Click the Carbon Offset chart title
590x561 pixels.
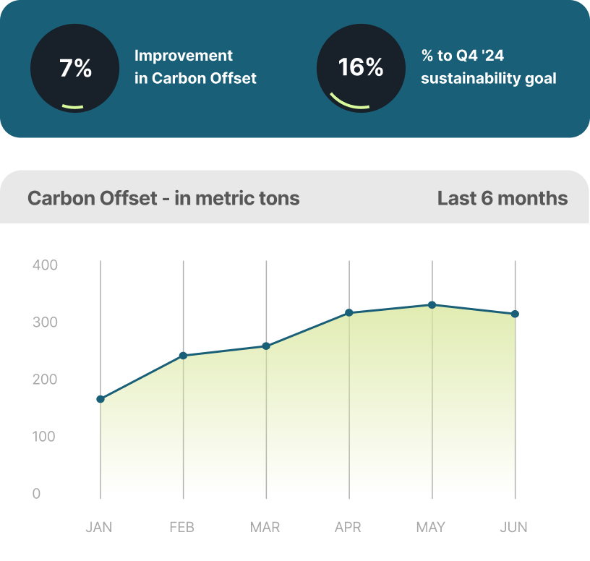click(x=163, y=198)
